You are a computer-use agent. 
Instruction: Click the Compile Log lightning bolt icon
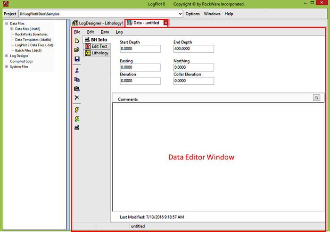77,109
